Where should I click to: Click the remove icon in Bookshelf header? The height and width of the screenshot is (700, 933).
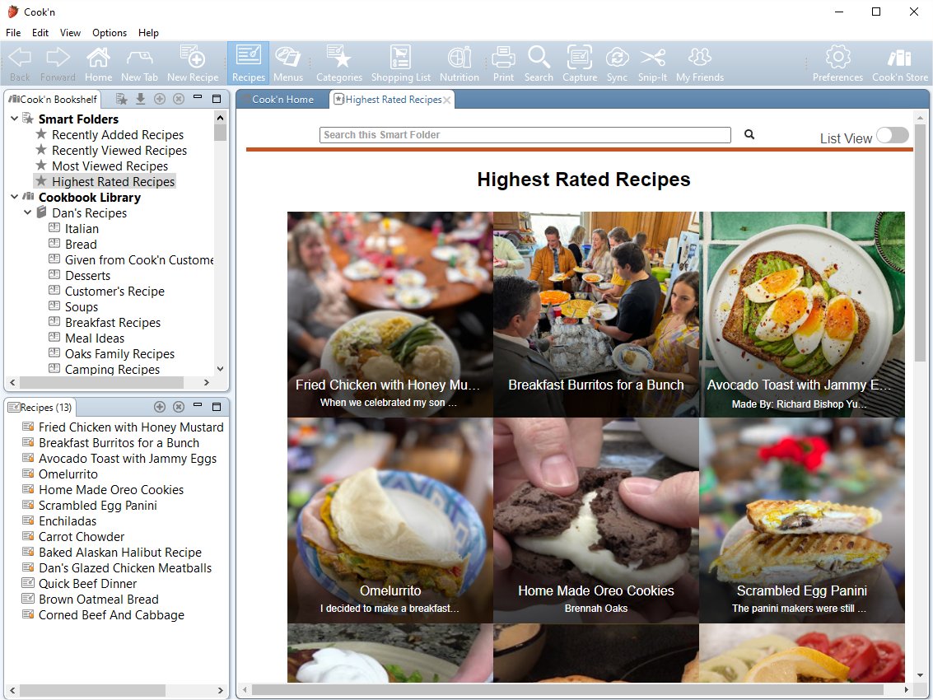coord(179,99)
